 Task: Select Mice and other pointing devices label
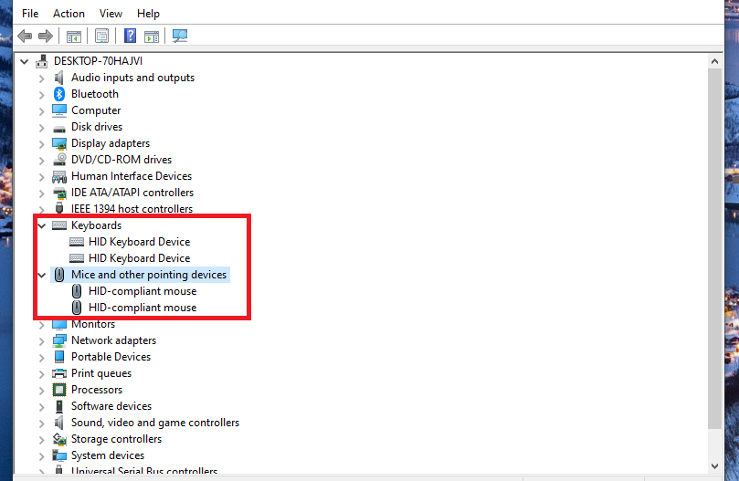coord(149,275)
